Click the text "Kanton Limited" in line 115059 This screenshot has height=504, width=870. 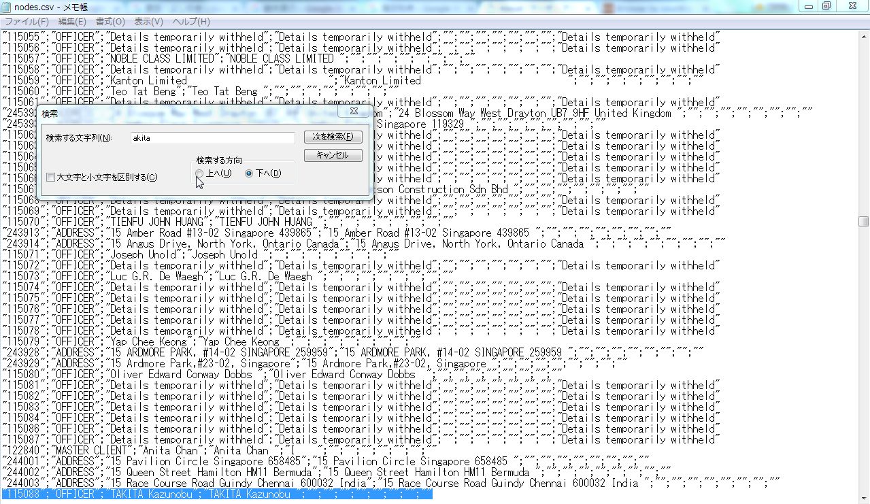[x=148, y=81]
